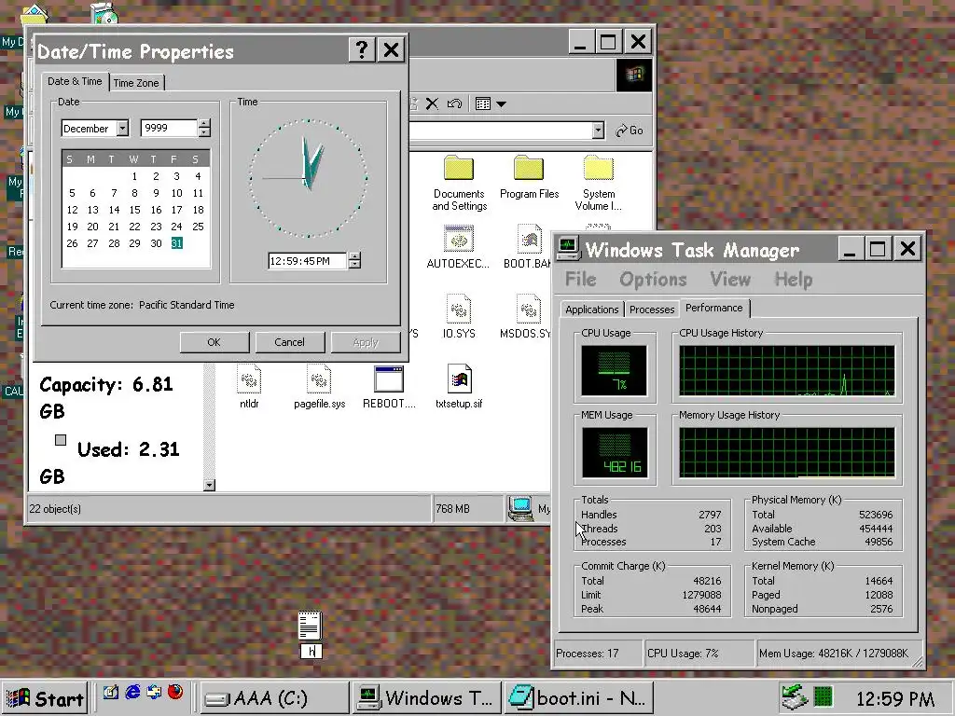
Task: Switch to Windows Task Manager taskbar button
Action: (427, 697)
